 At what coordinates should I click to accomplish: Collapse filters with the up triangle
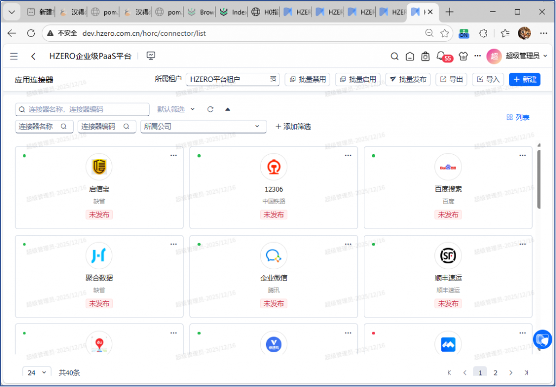pos(228,109)
